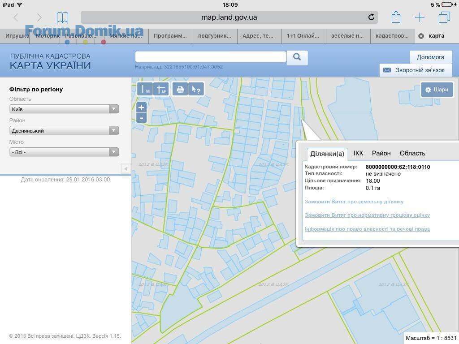Viewport: 459px width, 344px height.
Task: Go back in Safari history
Action: [x=16, y=17]
